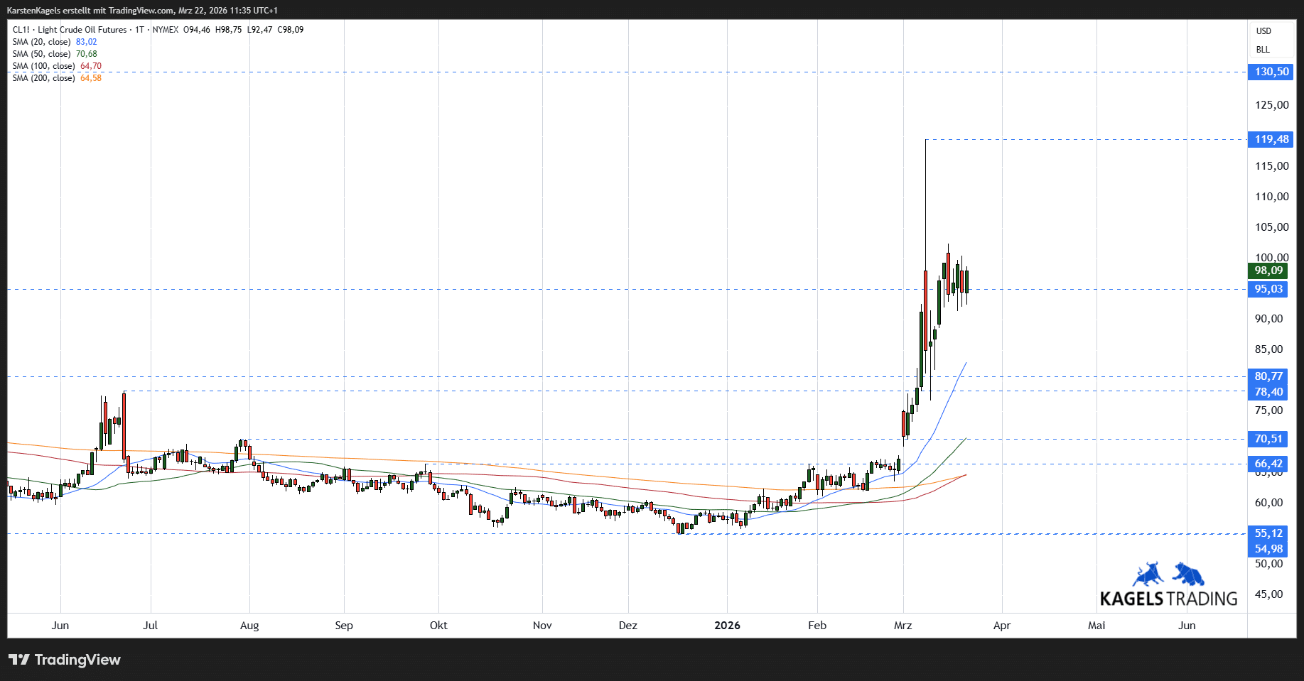
Task: Click the 2026 label on the time axis
Action: point(727,626)
